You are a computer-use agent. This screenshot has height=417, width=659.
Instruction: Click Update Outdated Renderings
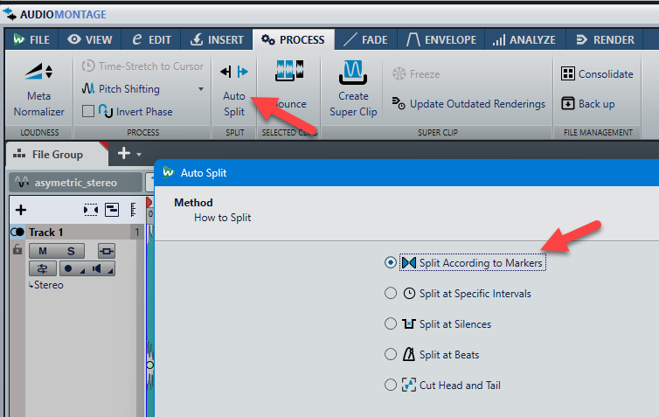pos(468,103)
